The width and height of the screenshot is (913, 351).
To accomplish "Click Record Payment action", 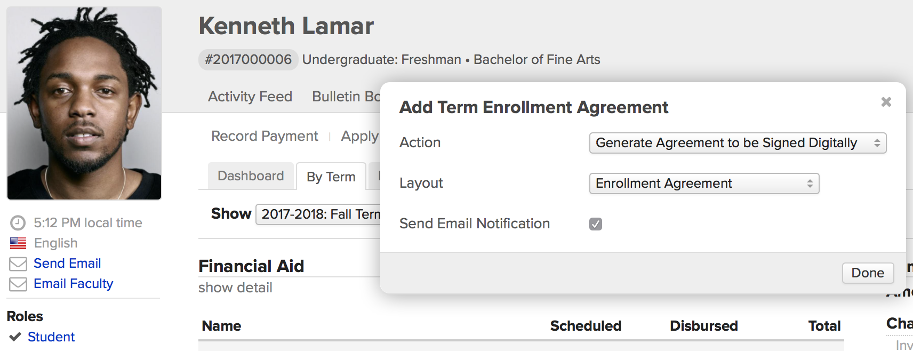I will click(265, 137).
